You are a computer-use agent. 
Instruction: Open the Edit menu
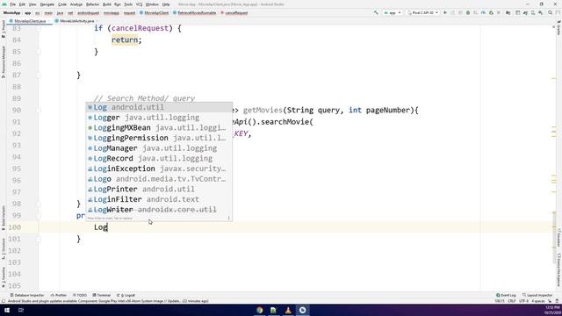[22, 4]
